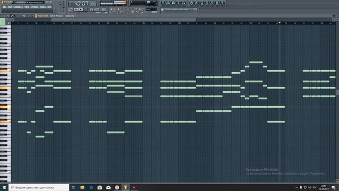Open the OPTIONS menu
The width and height of the screenshot is (339, 191).
[x=34, y=7]
